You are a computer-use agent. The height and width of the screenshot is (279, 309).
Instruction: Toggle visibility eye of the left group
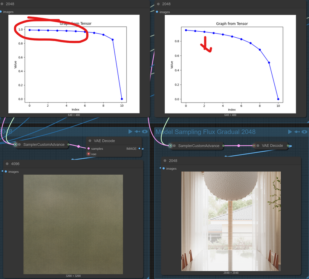coord(145,132)
